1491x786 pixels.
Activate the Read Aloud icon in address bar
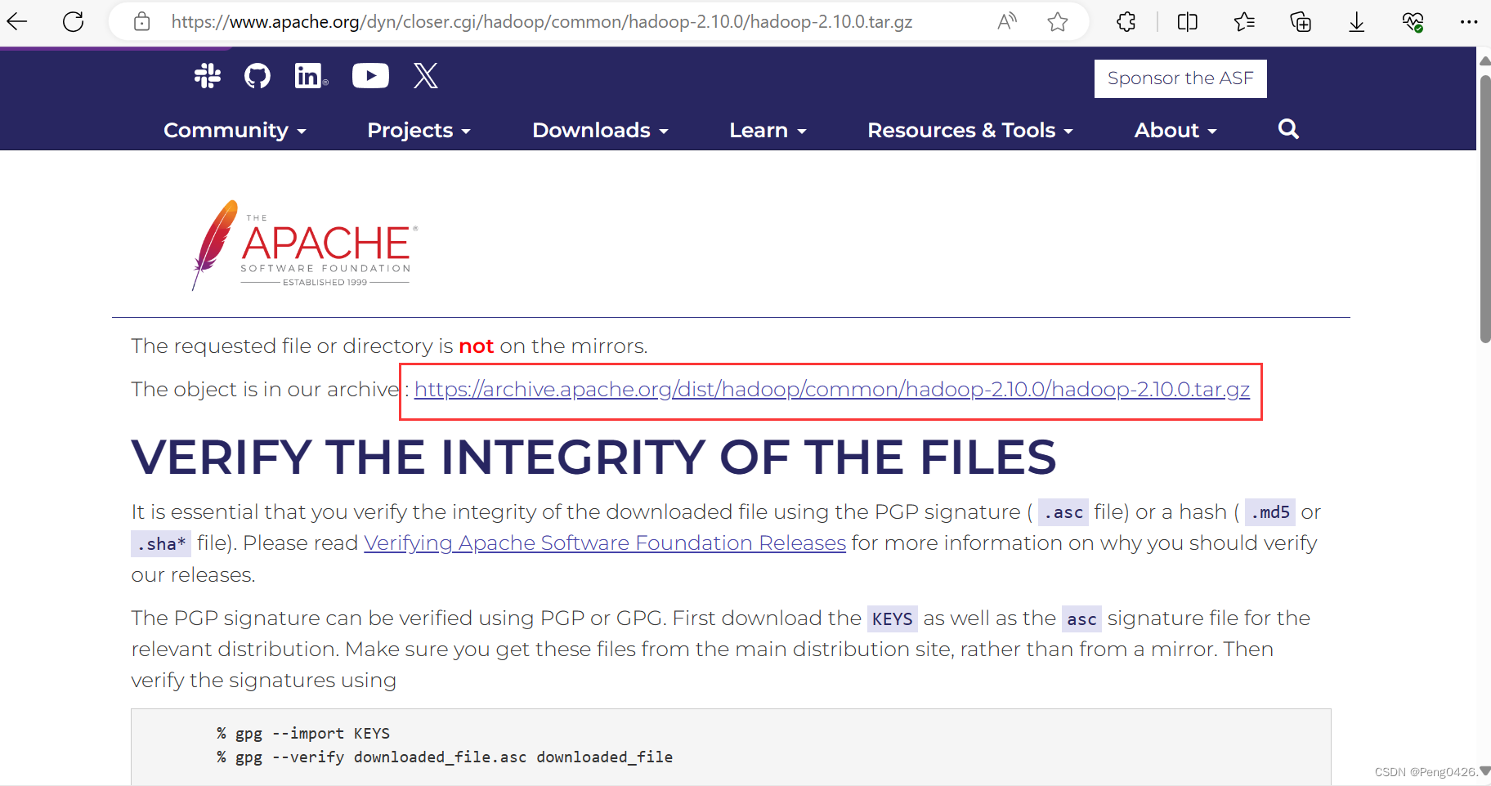pos(1007,22)
